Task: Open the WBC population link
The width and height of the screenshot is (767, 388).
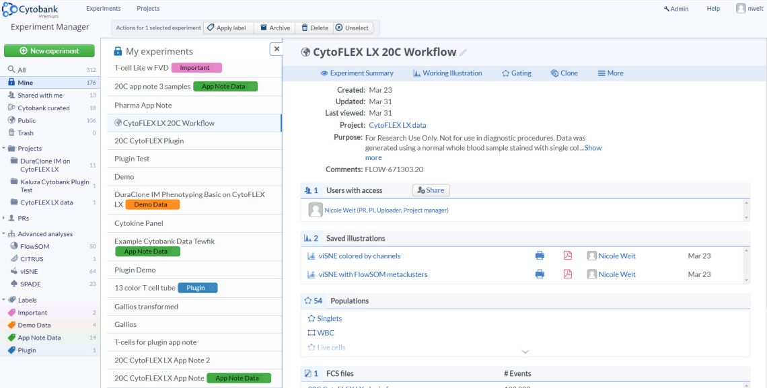Action: 325,333
